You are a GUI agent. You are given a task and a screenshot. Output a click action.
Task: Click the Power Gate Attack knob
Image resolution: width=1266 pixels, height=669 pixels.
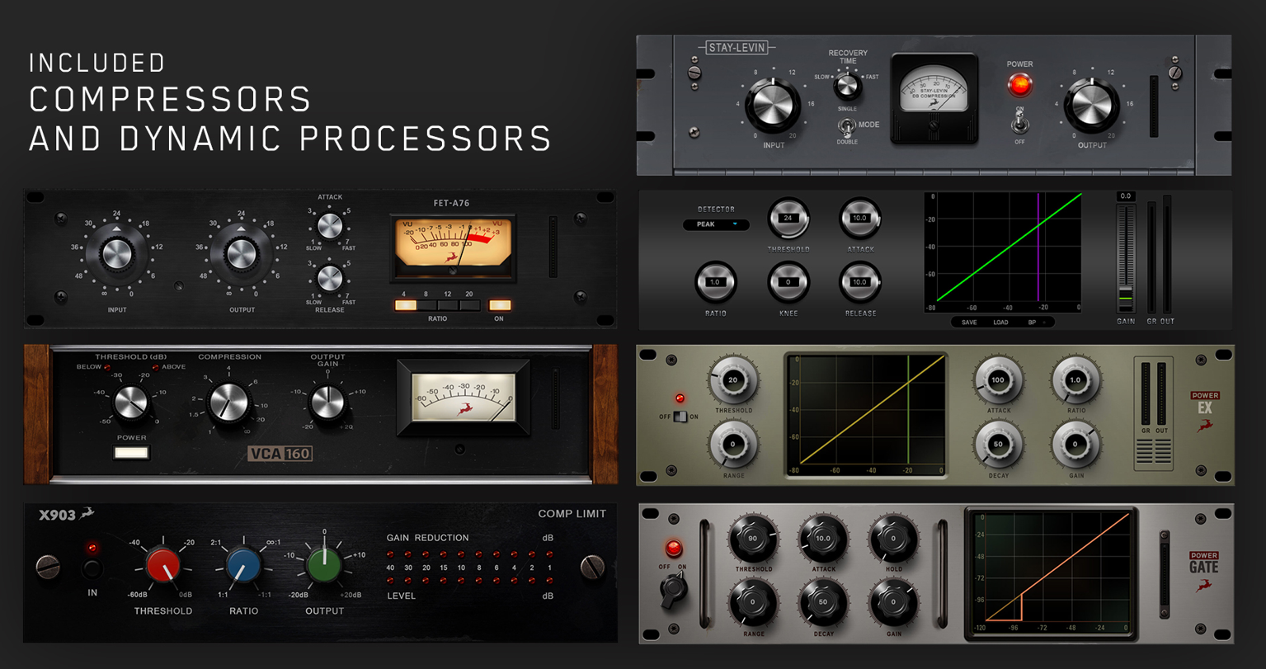click(x=823, y=539)
